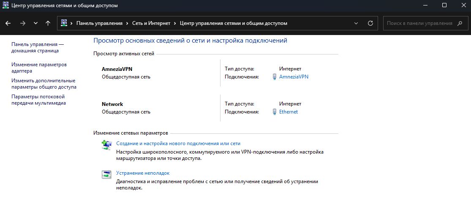Select Центр управления сетями breadcrumb item
This screenshot has height=219, width=471.
(x=234, y=23)
